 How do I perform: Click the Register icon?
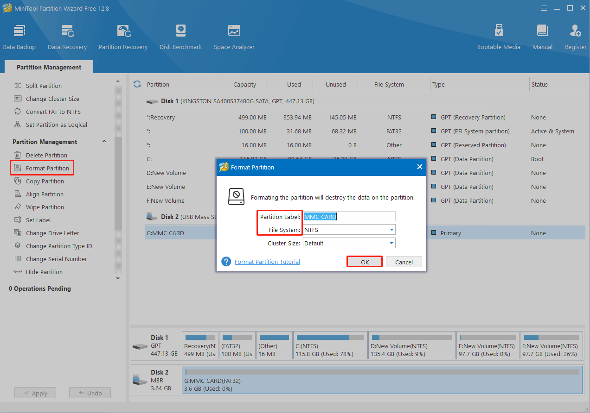pyautogui.click(x=575, y=36)
